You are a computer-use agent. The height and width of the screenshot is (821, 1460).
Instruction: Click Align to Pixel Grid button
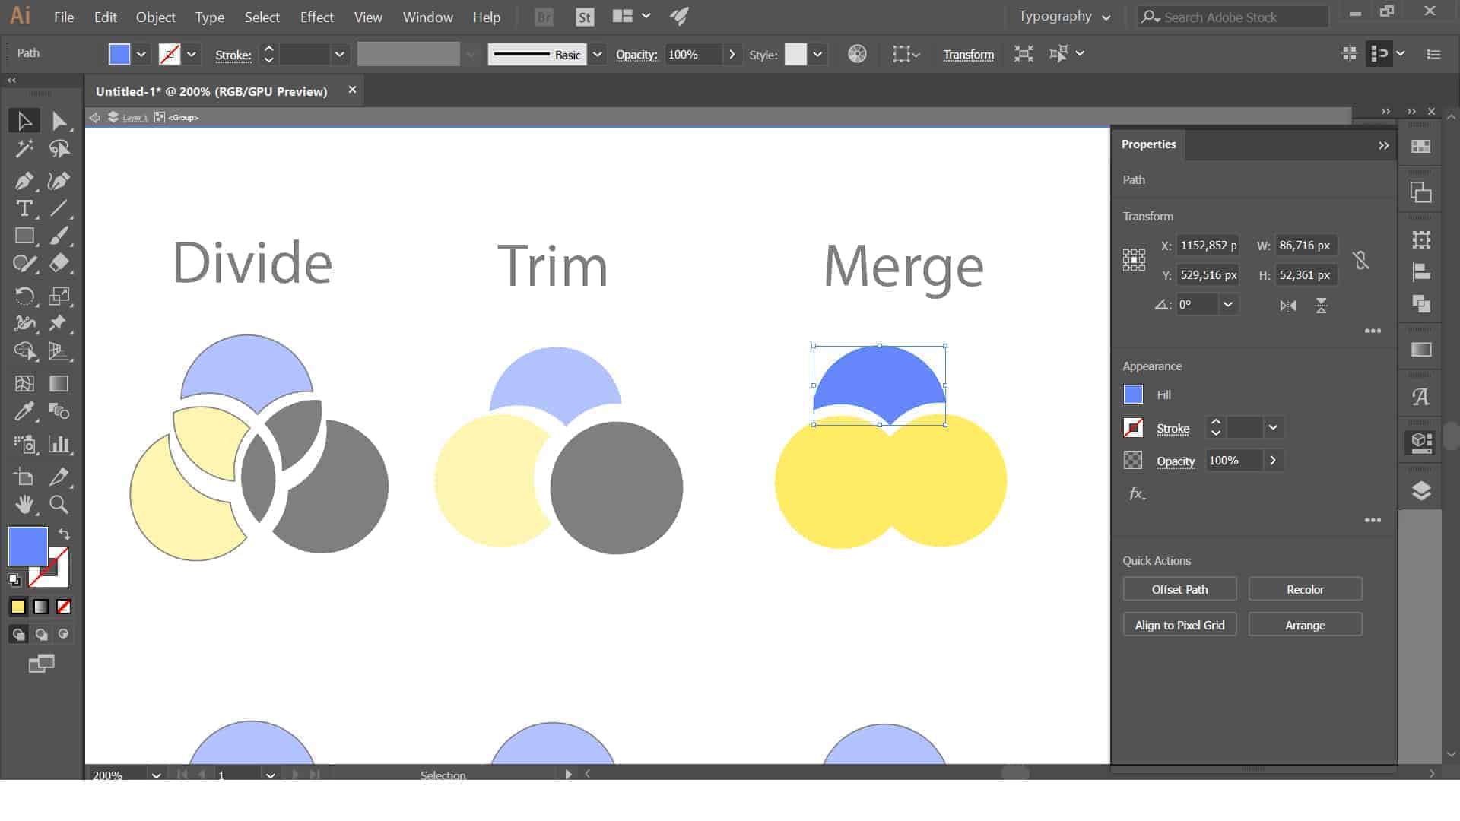(1179, 625)
